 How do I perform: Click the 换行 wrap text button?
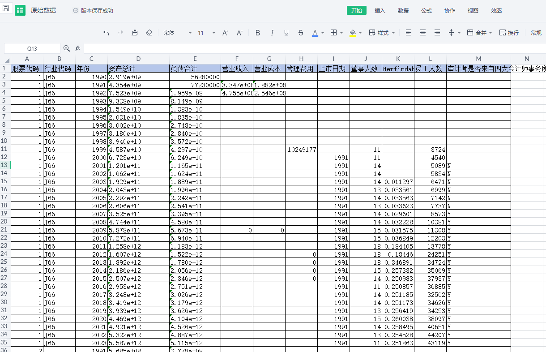(509, 33)
